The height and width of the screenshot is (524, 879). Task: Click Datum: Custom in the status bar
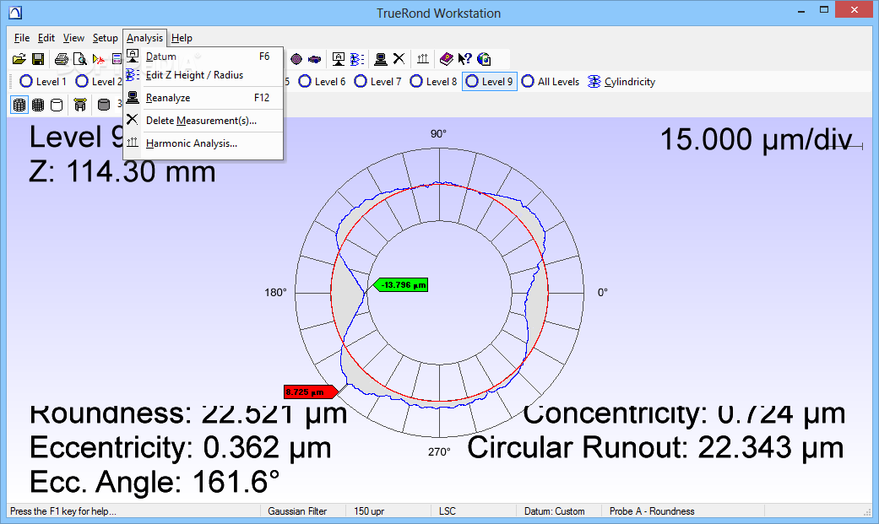[x=555, y=511]
